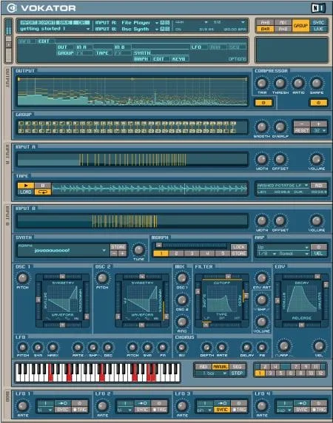Click the morph LOCK button
The width and height of the screenshot is (333, 423).
pos(239,247)
